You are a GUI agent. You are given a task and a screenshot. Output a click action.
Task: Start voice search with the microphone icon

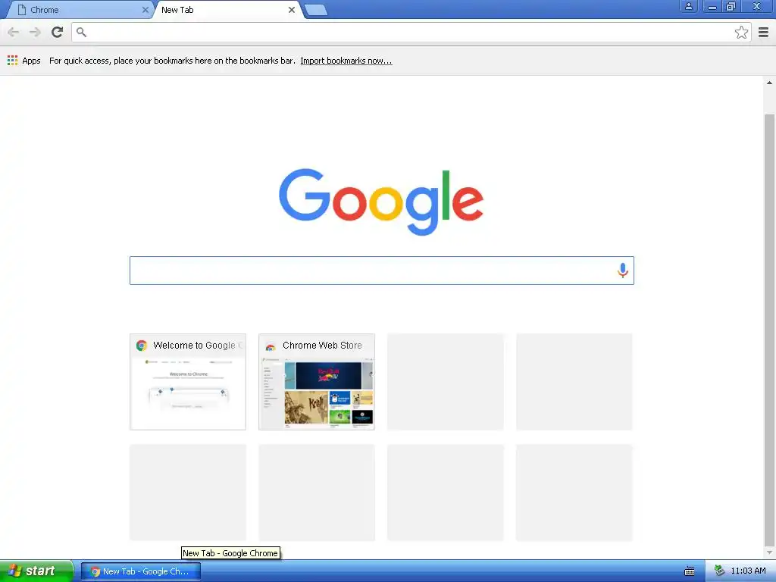point(623,271)
